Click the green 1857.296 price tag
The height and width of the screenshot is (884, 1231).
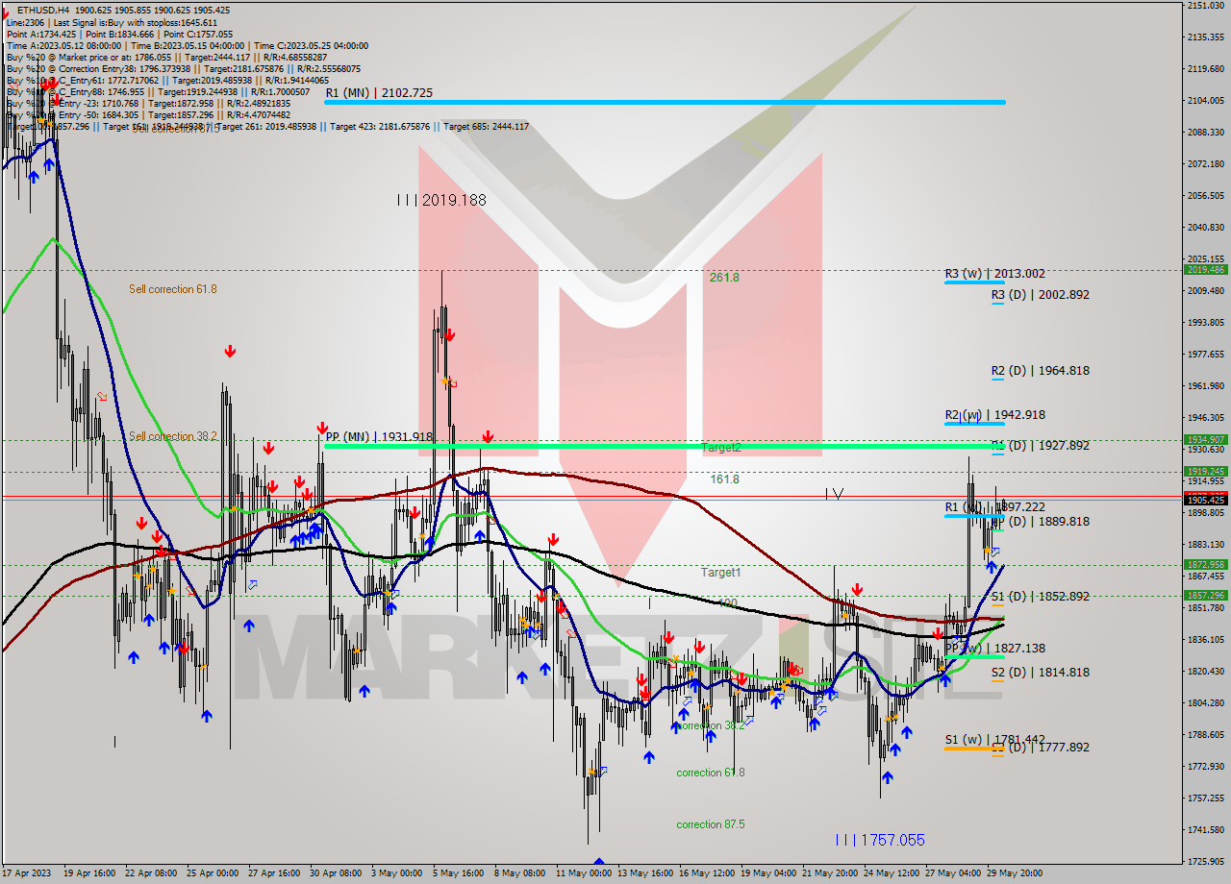pyautogui.click(x=1205, y=595)
